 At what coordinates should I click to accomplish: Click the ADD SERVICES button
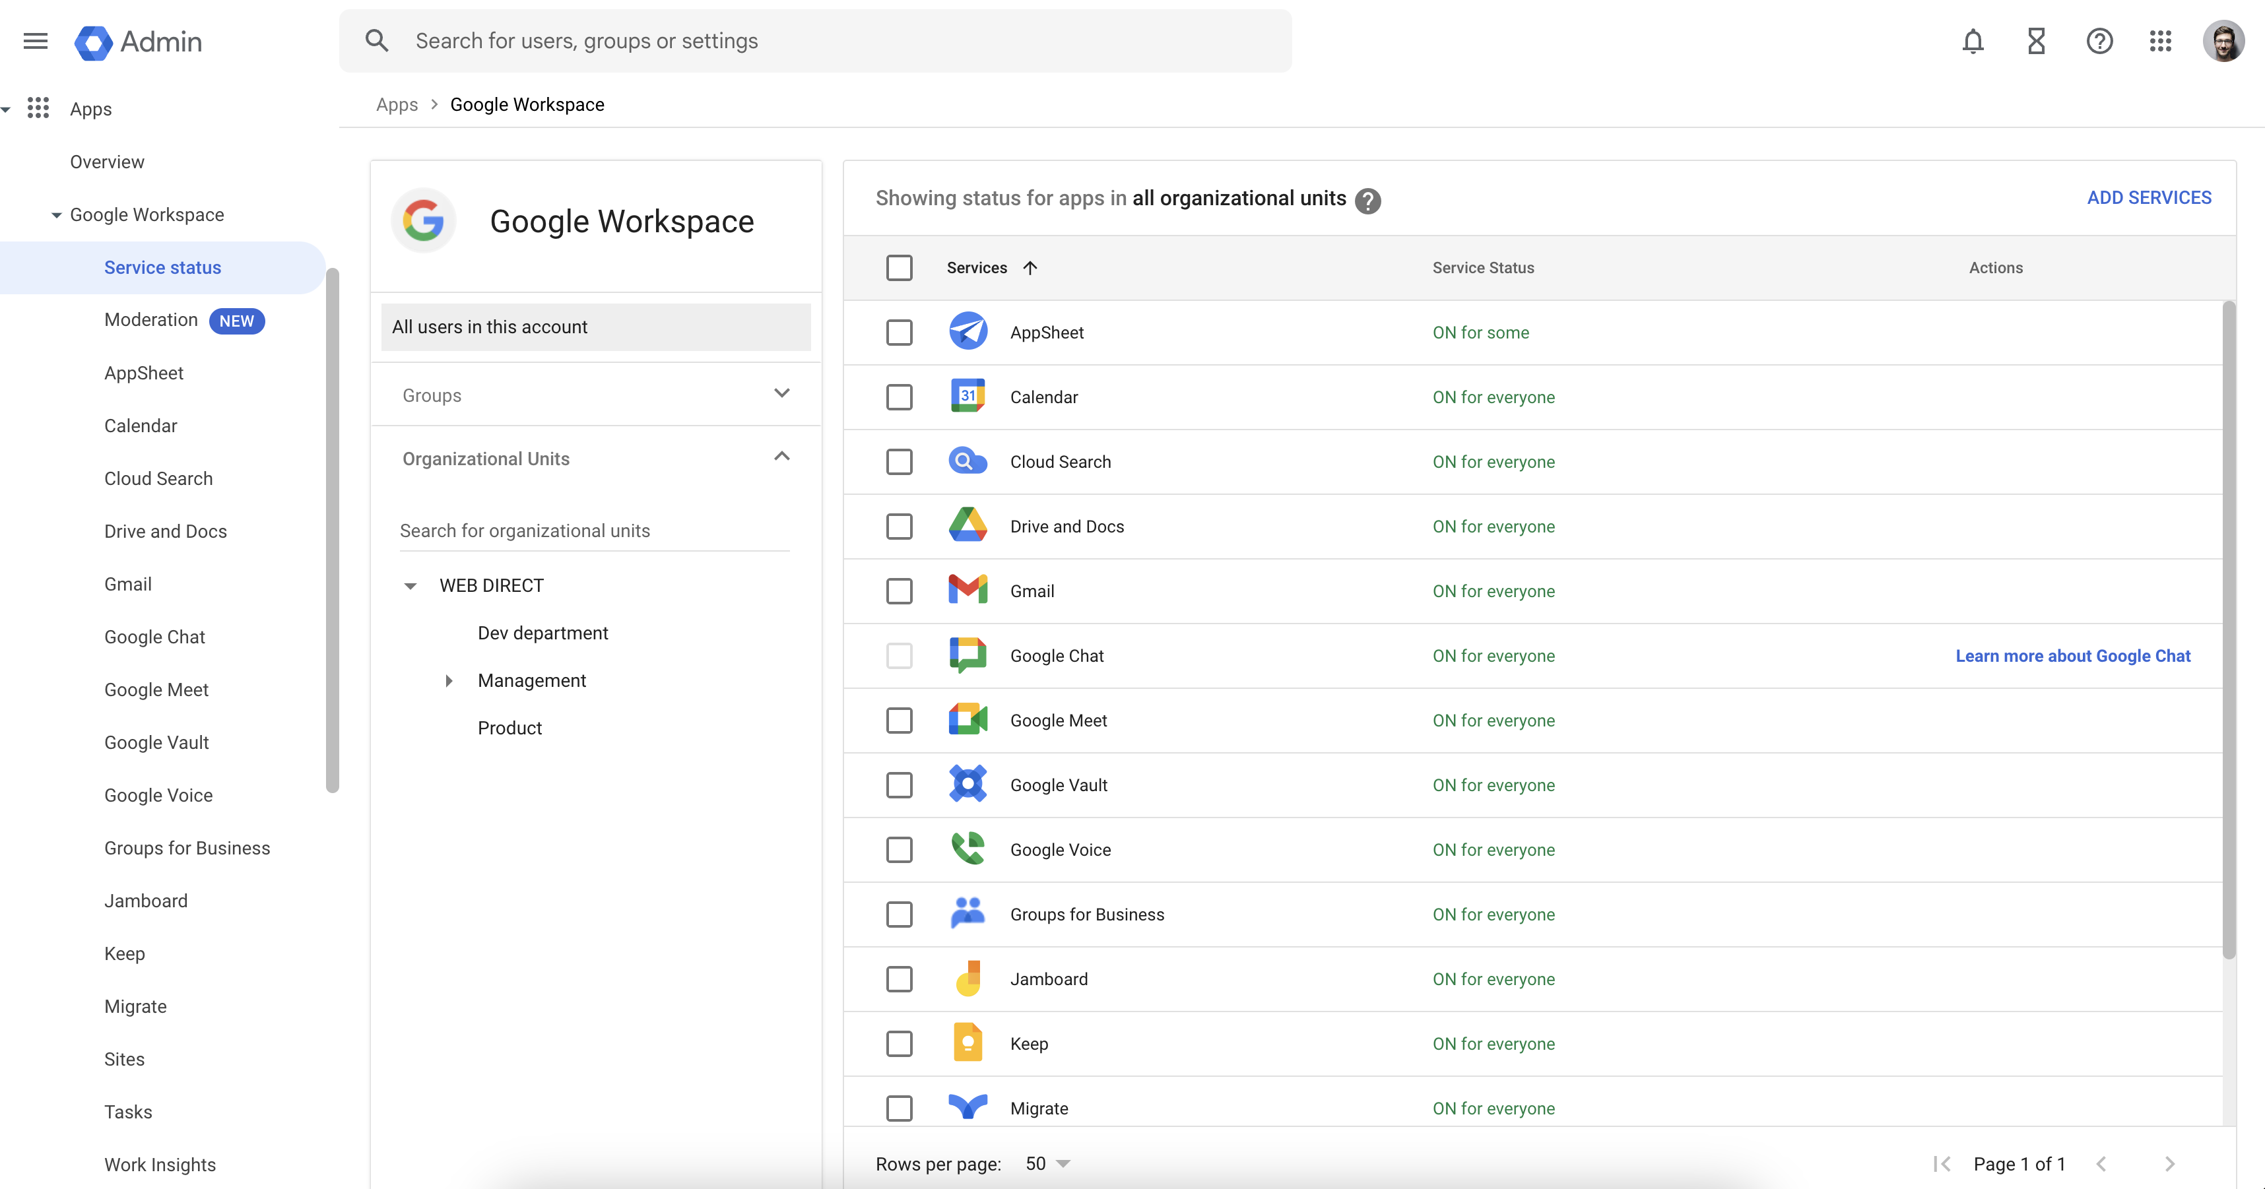2148,198
